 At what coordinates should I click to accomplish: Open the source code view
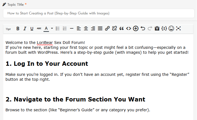(128, 28)
